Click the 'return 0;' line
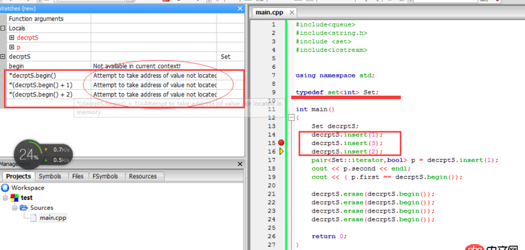 coord(329,236)
